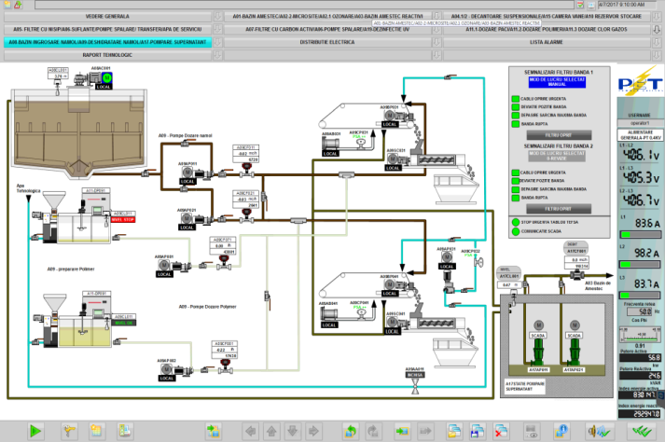Image resolution: width=665 pixels, height=442 pixels.
Task: Open dropdown arrow beside A01-BAZIN AMESTEC button
Action: 436,17
